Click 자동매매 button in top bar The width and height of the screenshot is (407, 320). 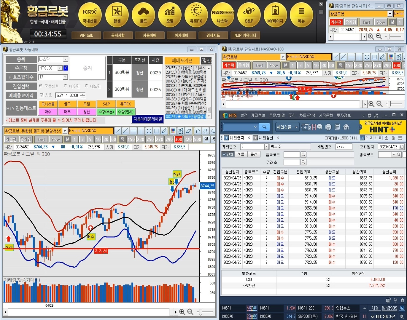(150, 35)
